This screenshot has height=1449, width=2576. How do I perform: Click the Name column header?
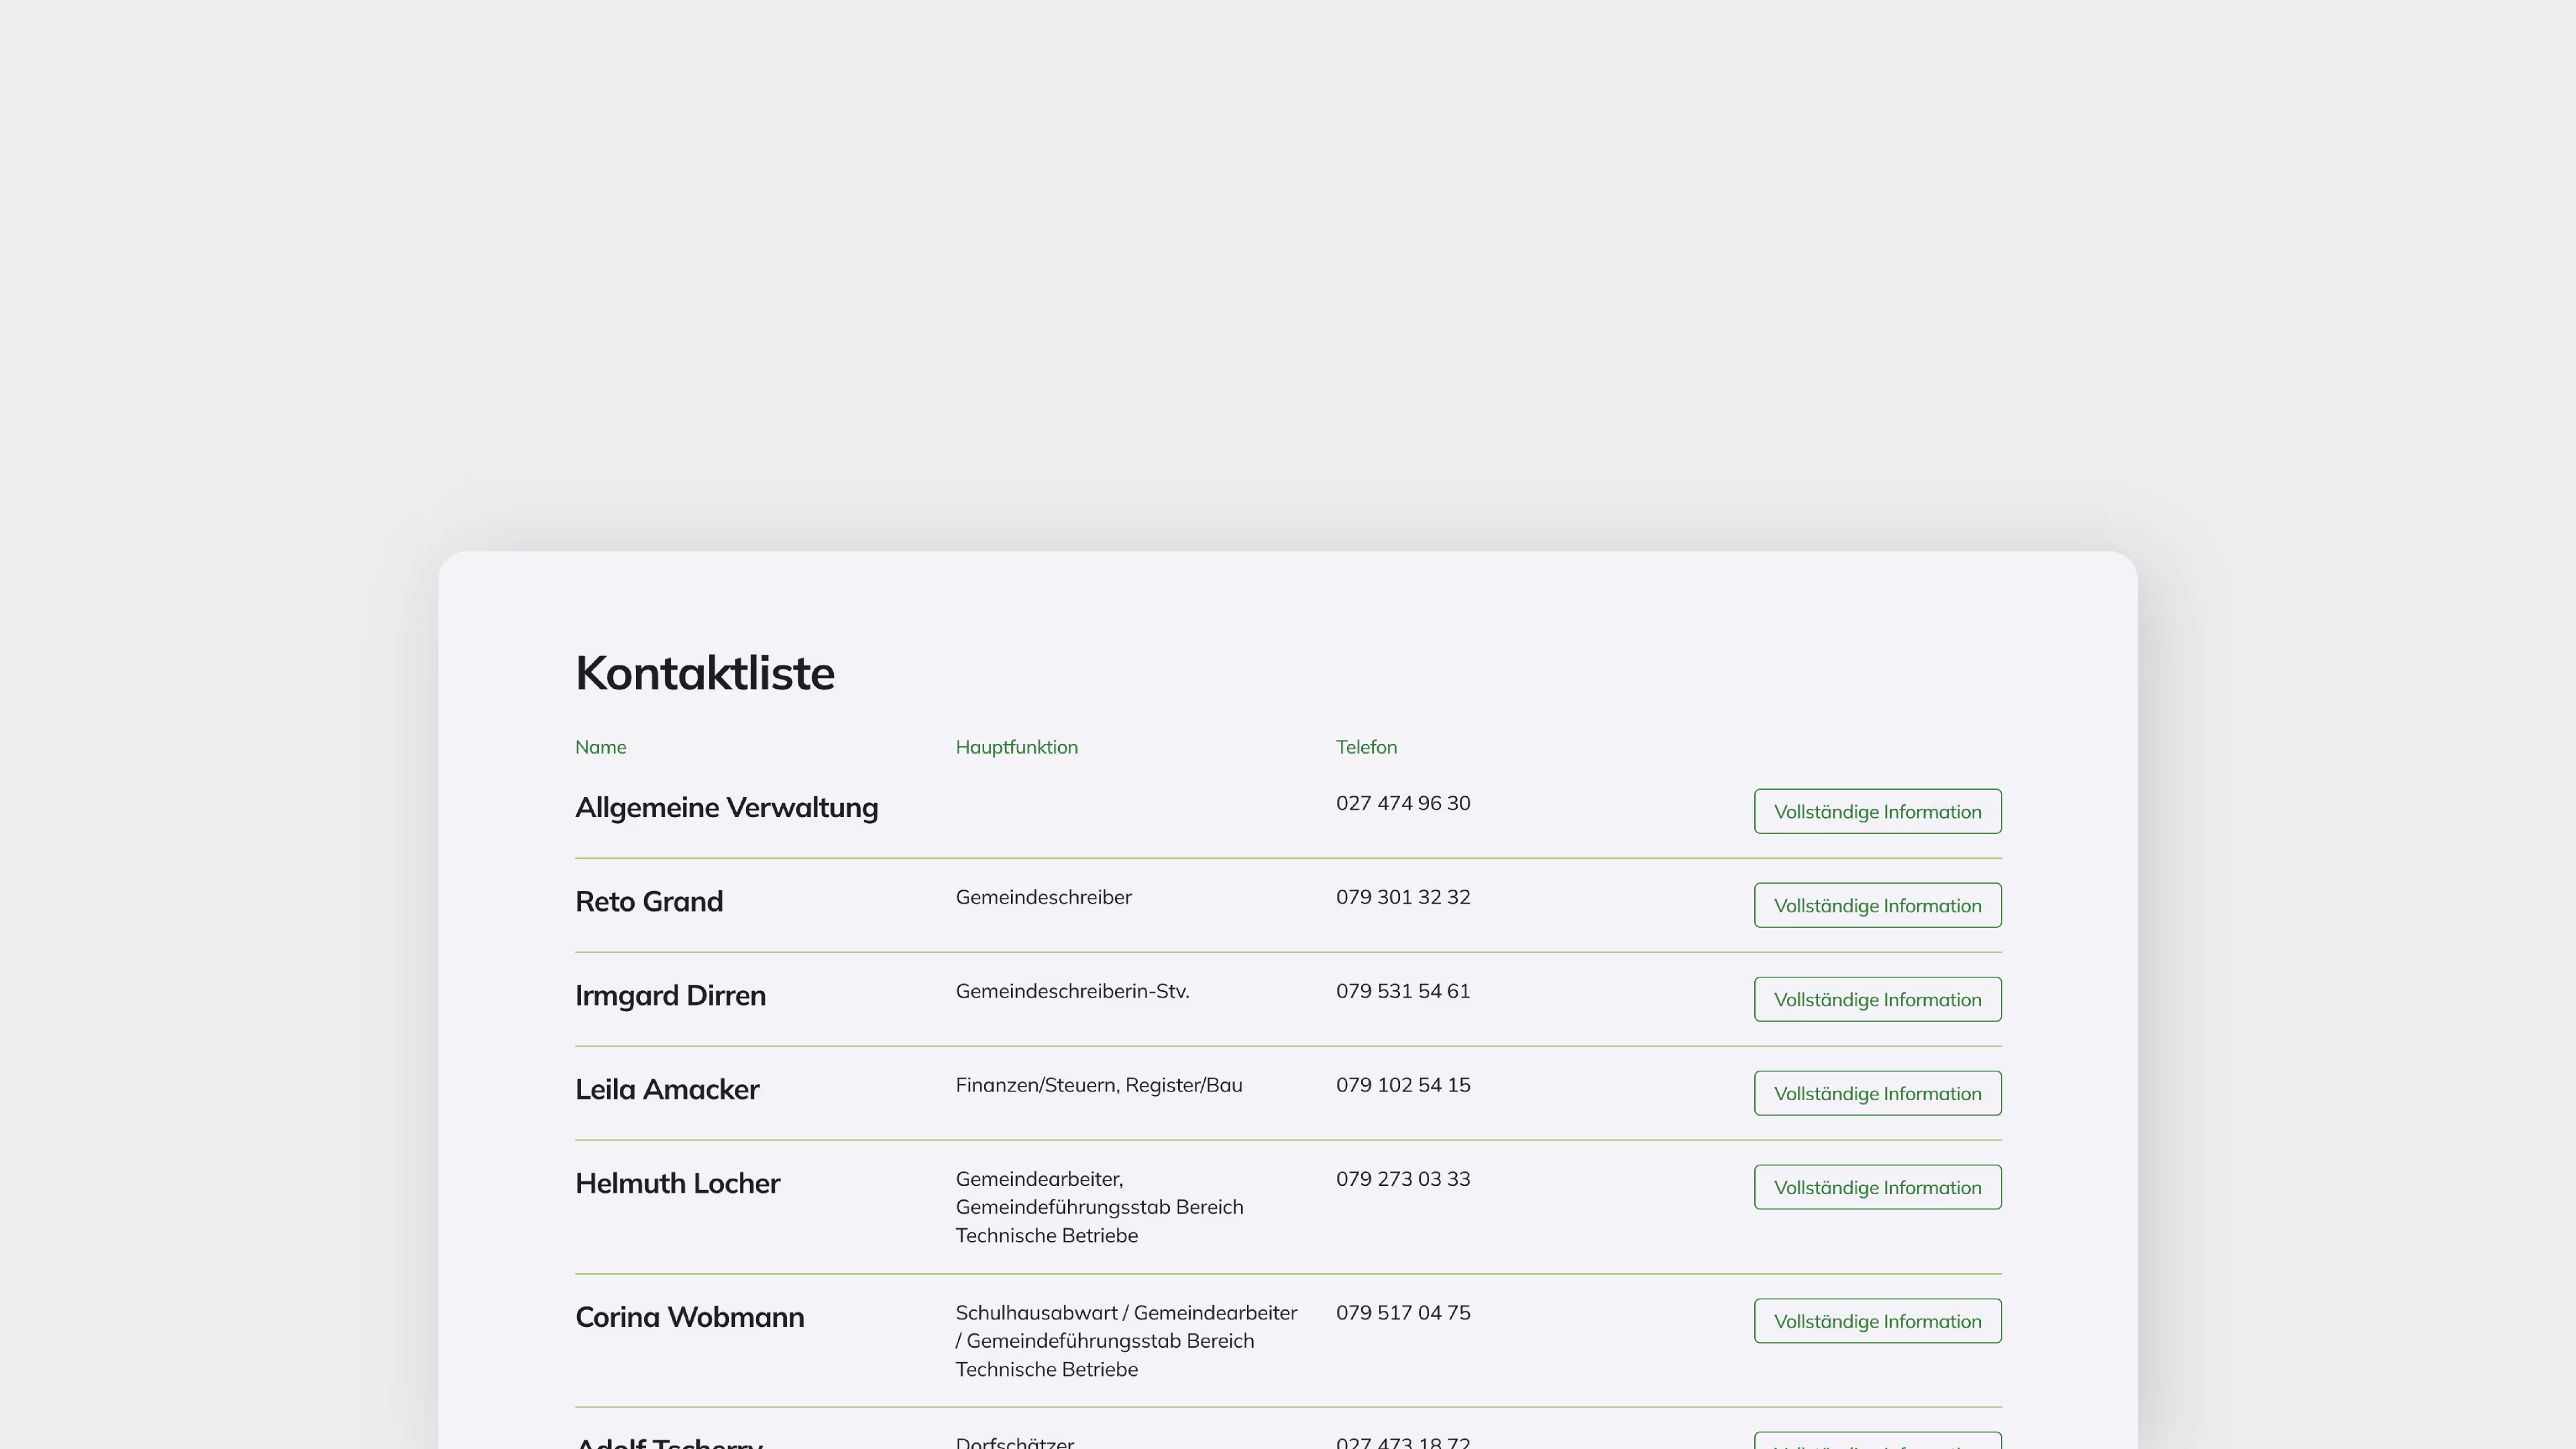600,747
